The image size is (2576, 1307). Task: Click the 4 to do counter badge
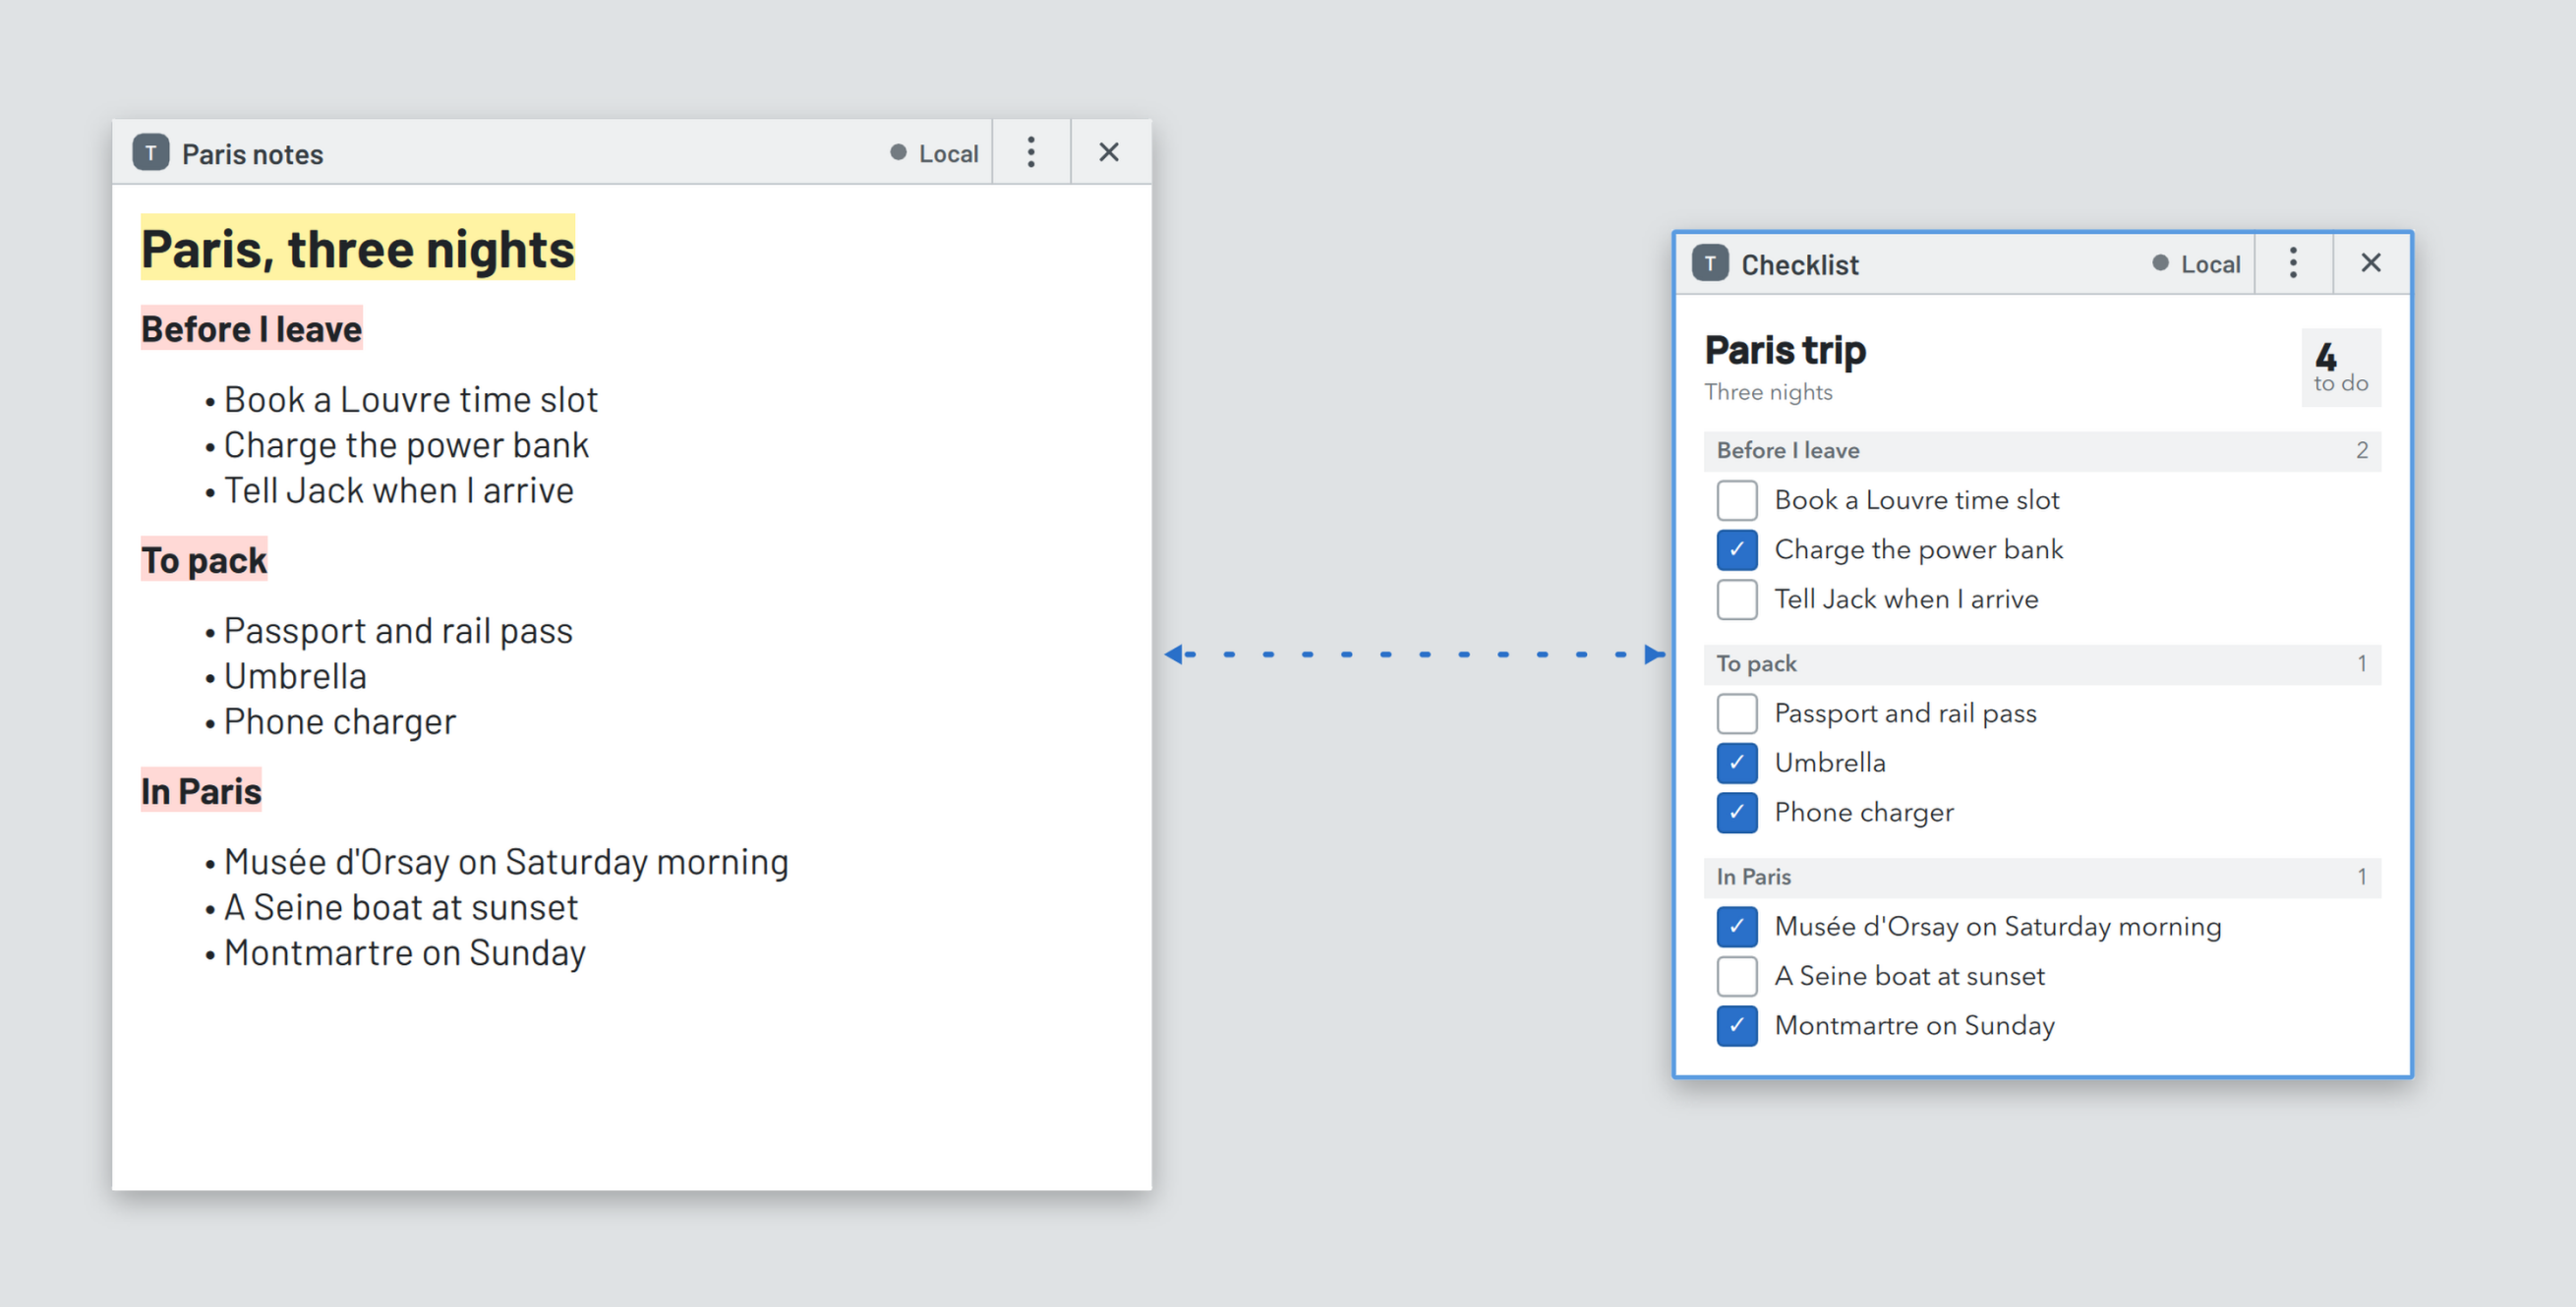pos(2341,368)
